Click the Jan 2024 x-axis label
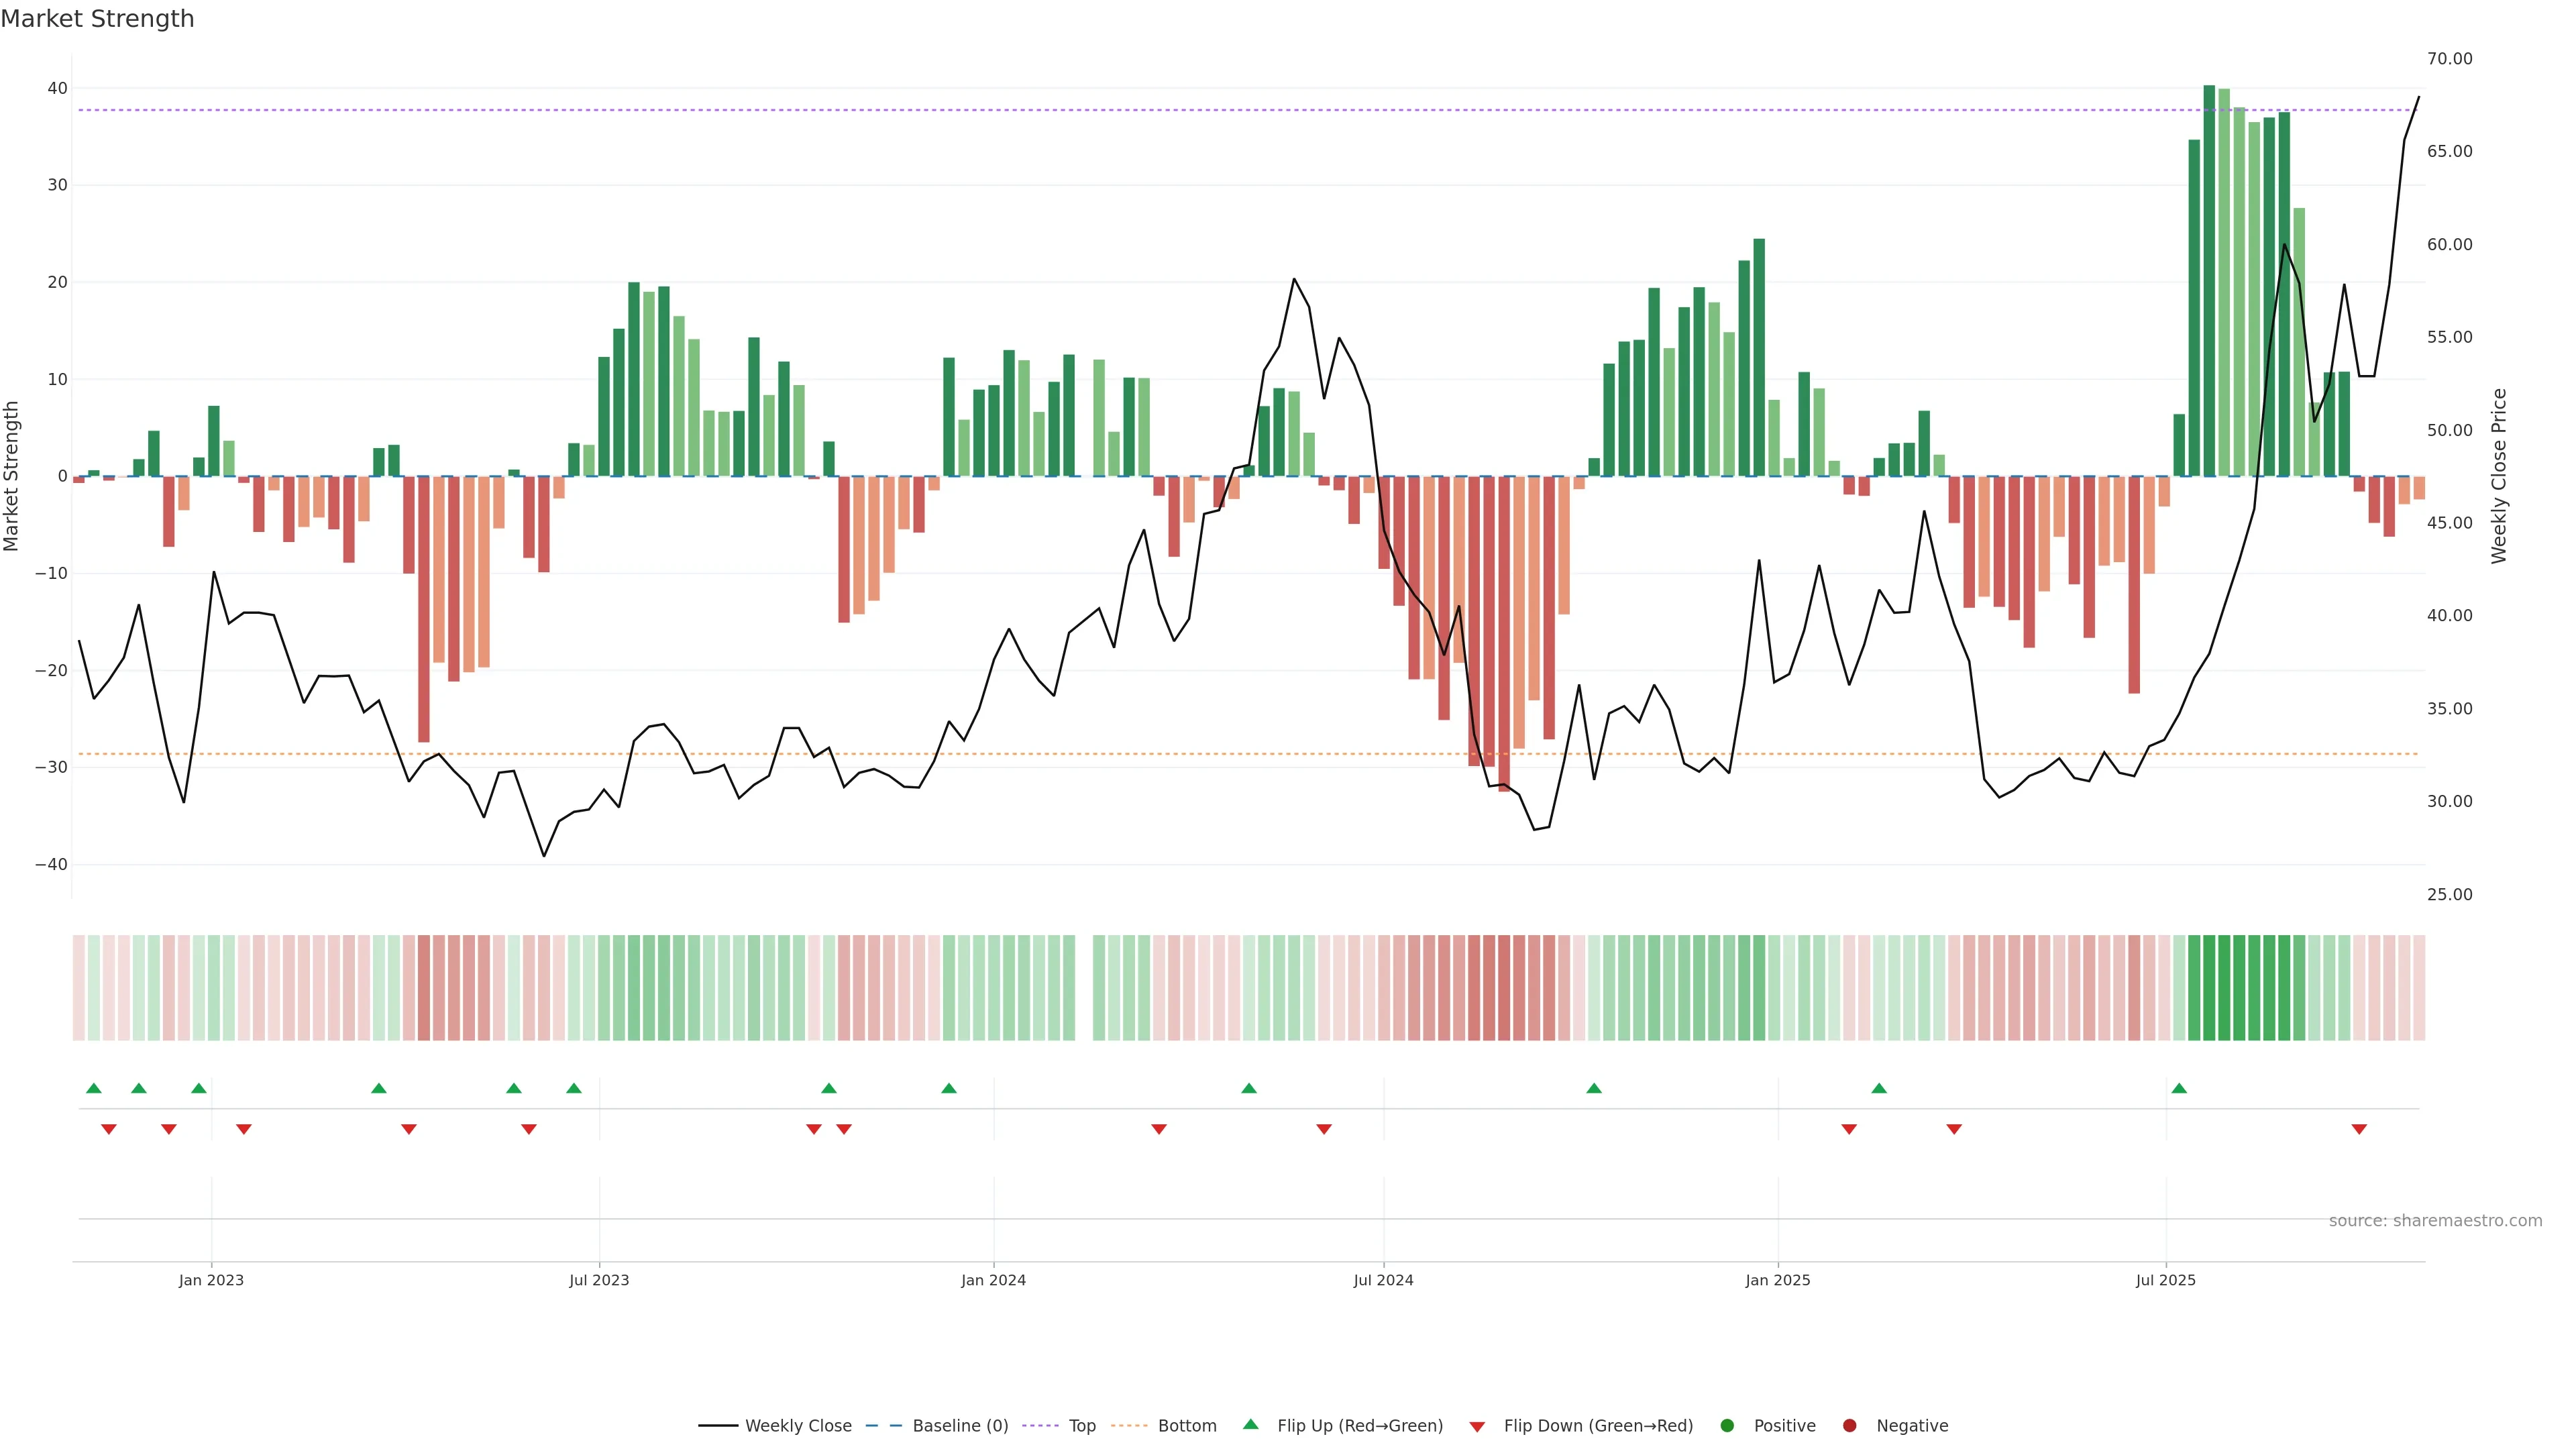2576x1449 pixels. (993, 1280)
